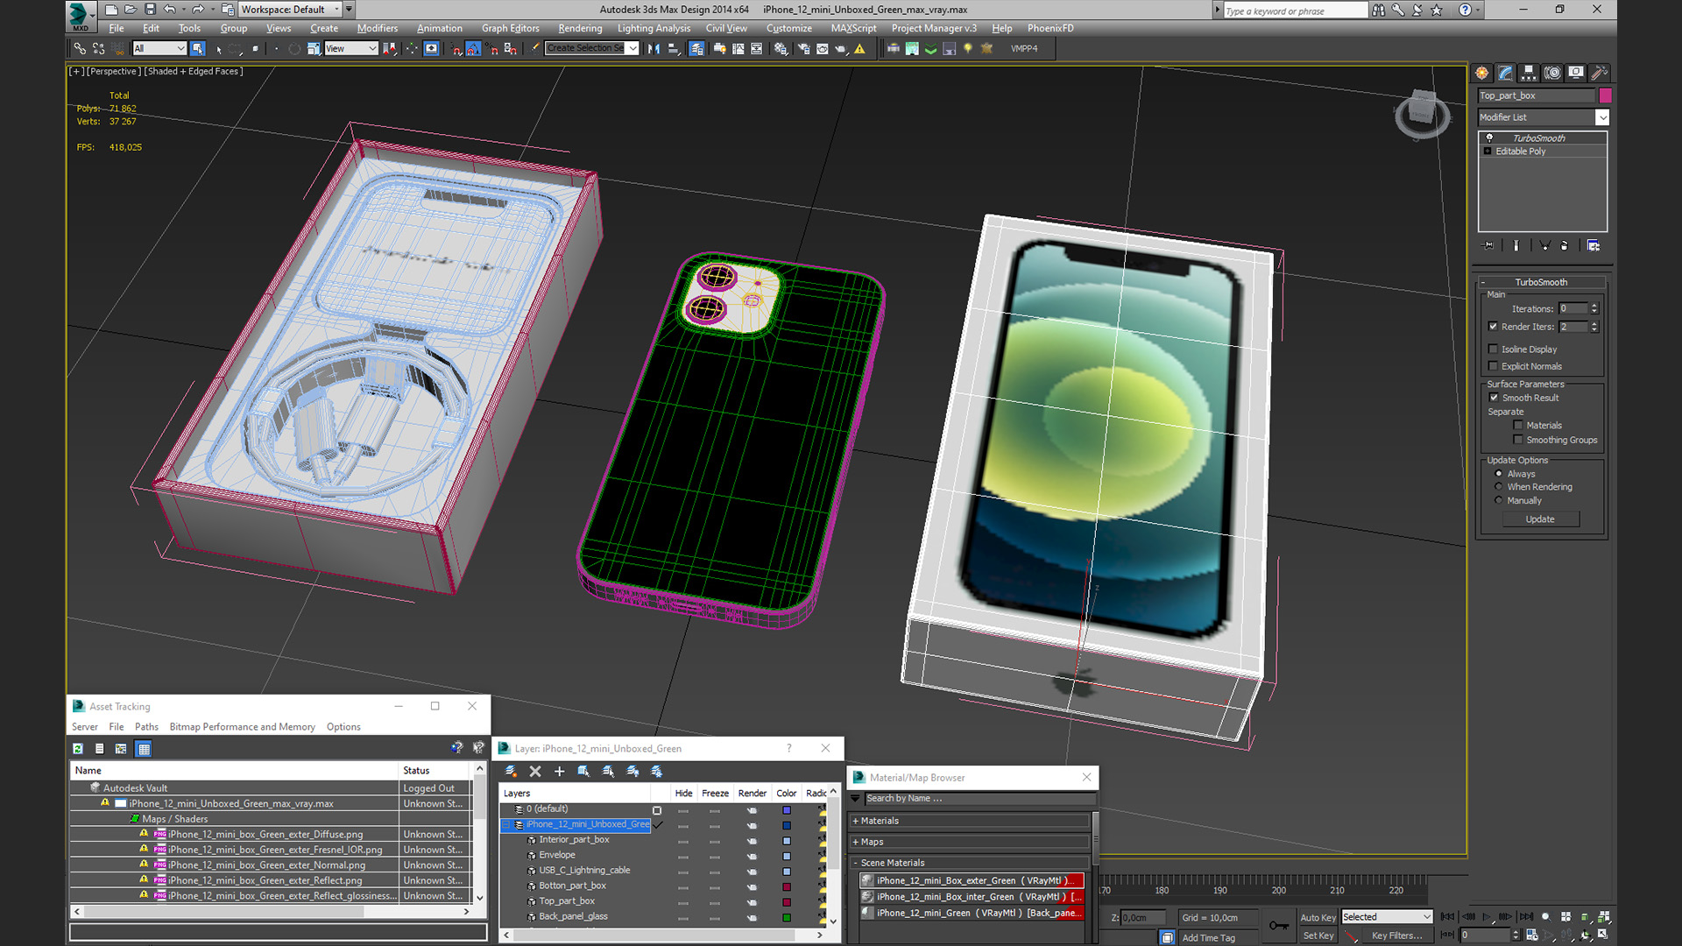
Task: Click the yellow warning triangle toolbar icon
Action: 860,49
